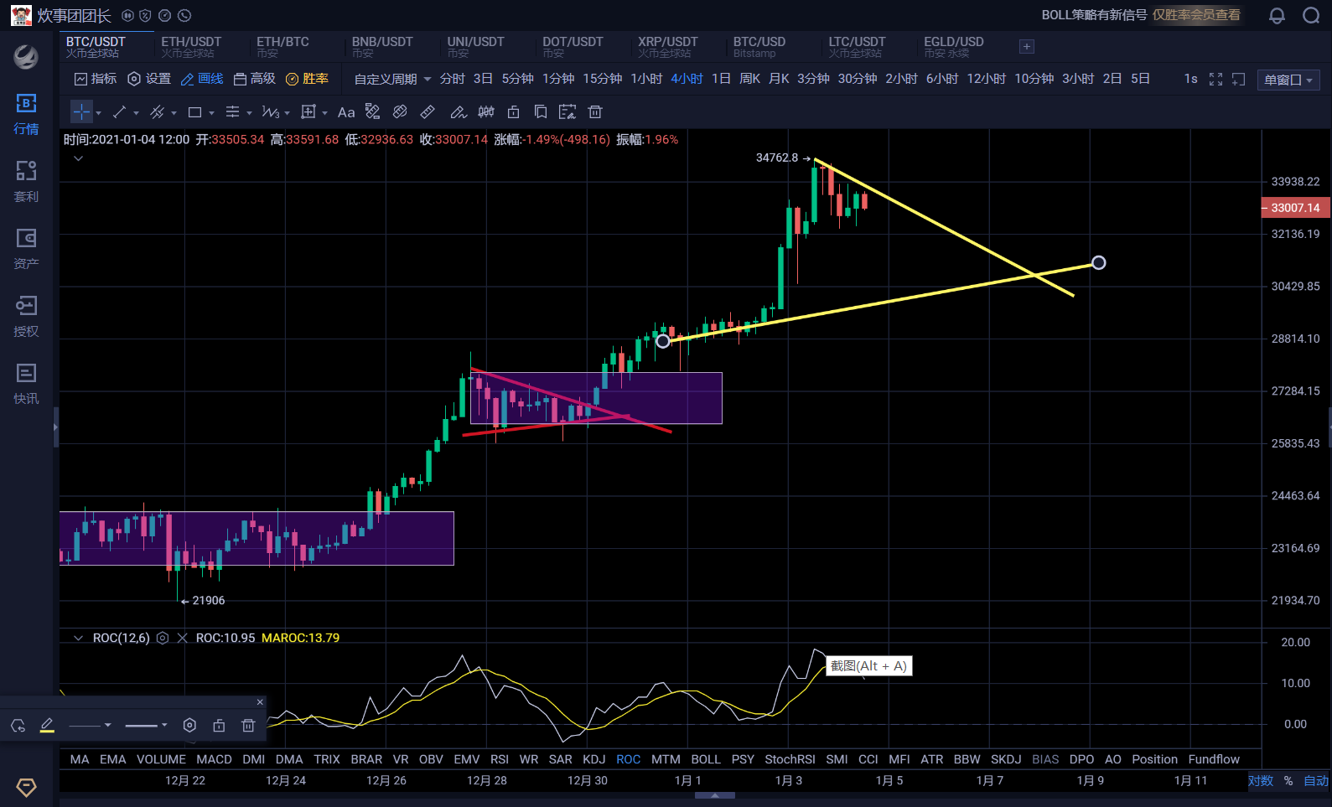1332x807 pixels.
Task: Toggle the 自动 auto scale option
Action: point(1315,780)
